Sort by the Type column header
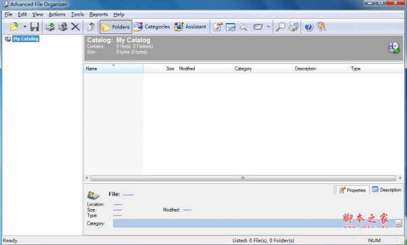Image resolution: width=407 pixels, height=245 pixels. [376, 69]
